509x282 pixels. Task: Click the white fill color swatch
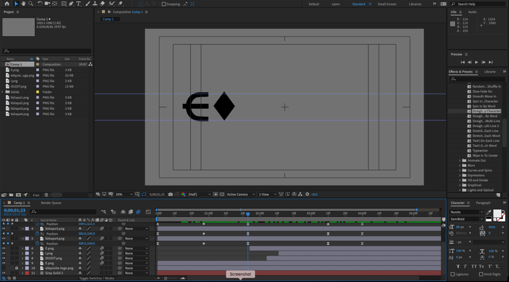(x=497, y=213)
